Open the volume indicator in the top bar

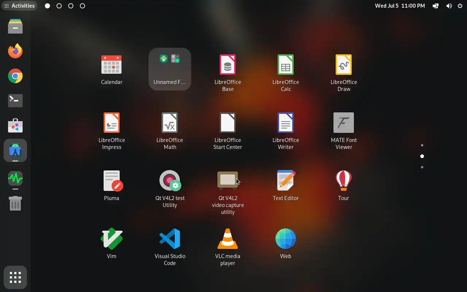449,6
